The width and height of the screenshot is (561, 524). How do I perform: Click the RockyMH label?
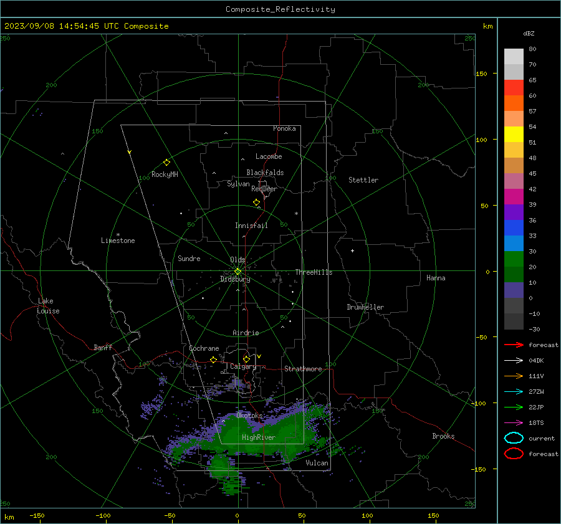[165, 174]
